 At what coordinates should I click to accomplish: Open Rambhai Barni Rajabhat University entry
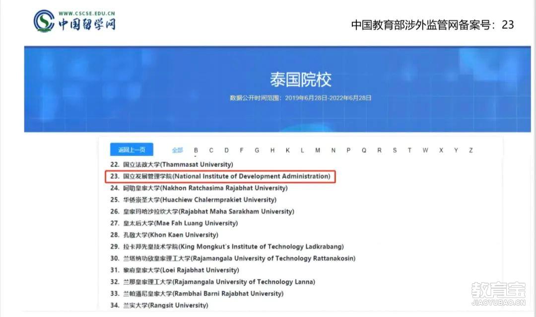click(x=197, y=293)
